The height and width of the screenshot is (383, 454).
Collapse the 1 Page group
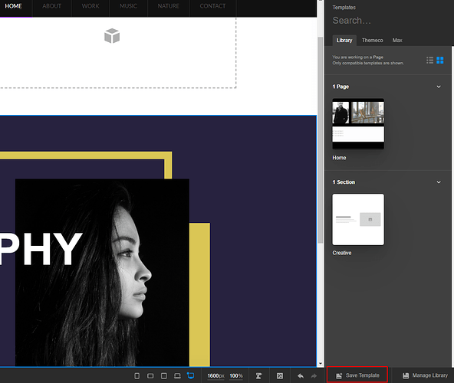pyautogui.click(x=439, y=87)
